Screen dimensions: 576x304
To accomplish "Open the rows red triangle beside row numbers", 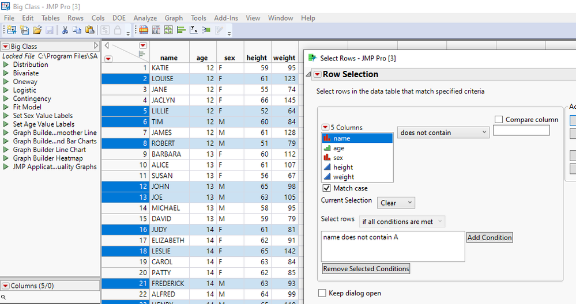I will 108,59.
